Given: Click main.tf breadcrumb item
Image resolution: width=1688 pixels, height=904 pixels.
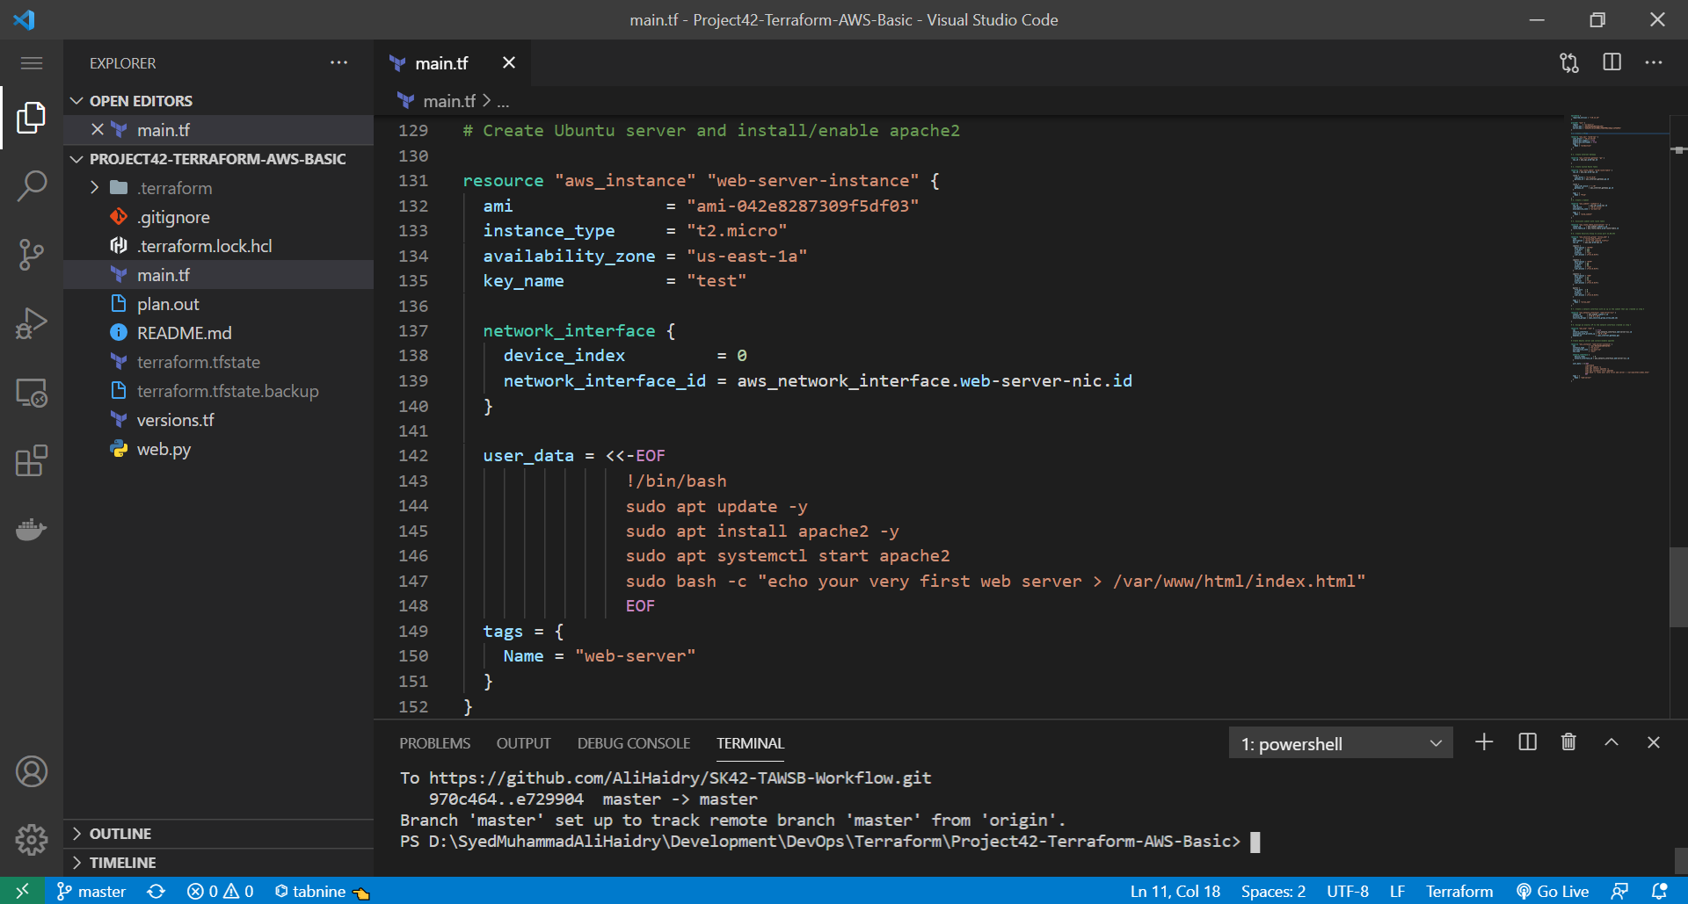Looking at the screenshot, I should pyautogui.click(x=448, y=101).
